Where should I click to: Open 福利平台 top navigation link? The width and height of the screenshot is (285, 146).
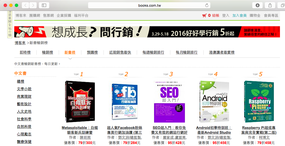coord(81,16)
